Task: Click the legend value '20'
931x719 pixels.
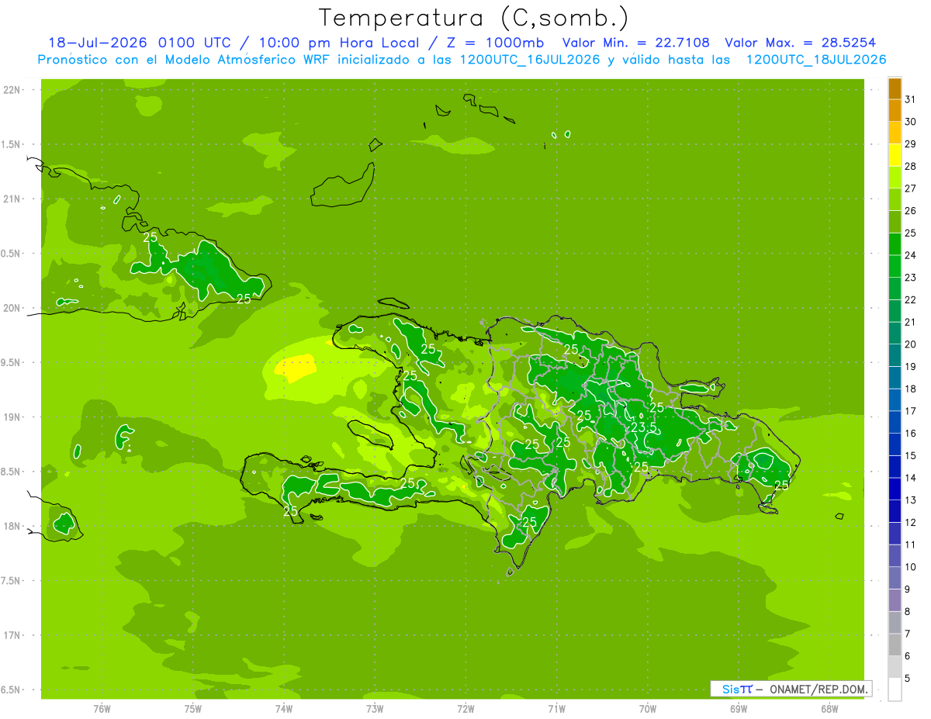Action: 910,344
